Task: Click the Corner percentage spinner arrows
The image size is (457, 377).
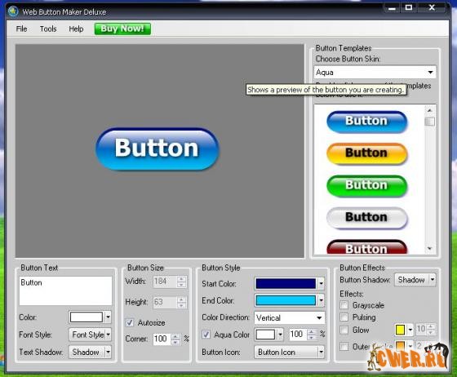Action: point(175,339)
